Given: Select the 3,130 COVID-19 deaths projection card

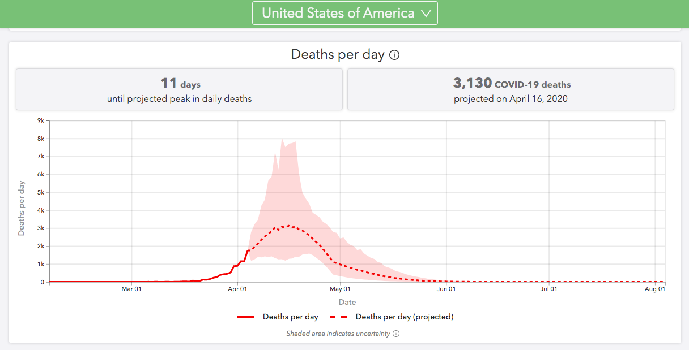Looking at the screenshot, I should (x=511, y=89).
